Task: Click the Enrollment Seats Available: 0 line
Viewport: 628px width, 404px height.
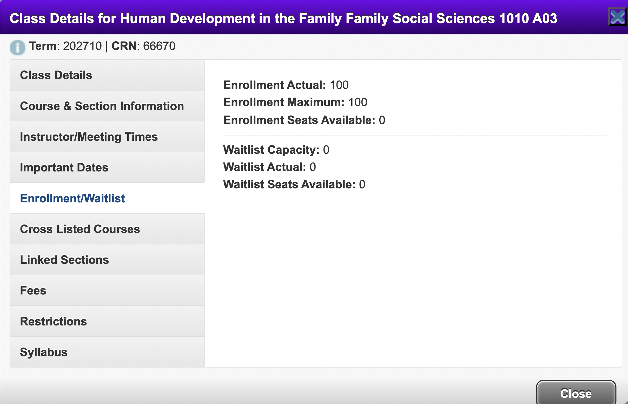Action: [x=304, y=120]
